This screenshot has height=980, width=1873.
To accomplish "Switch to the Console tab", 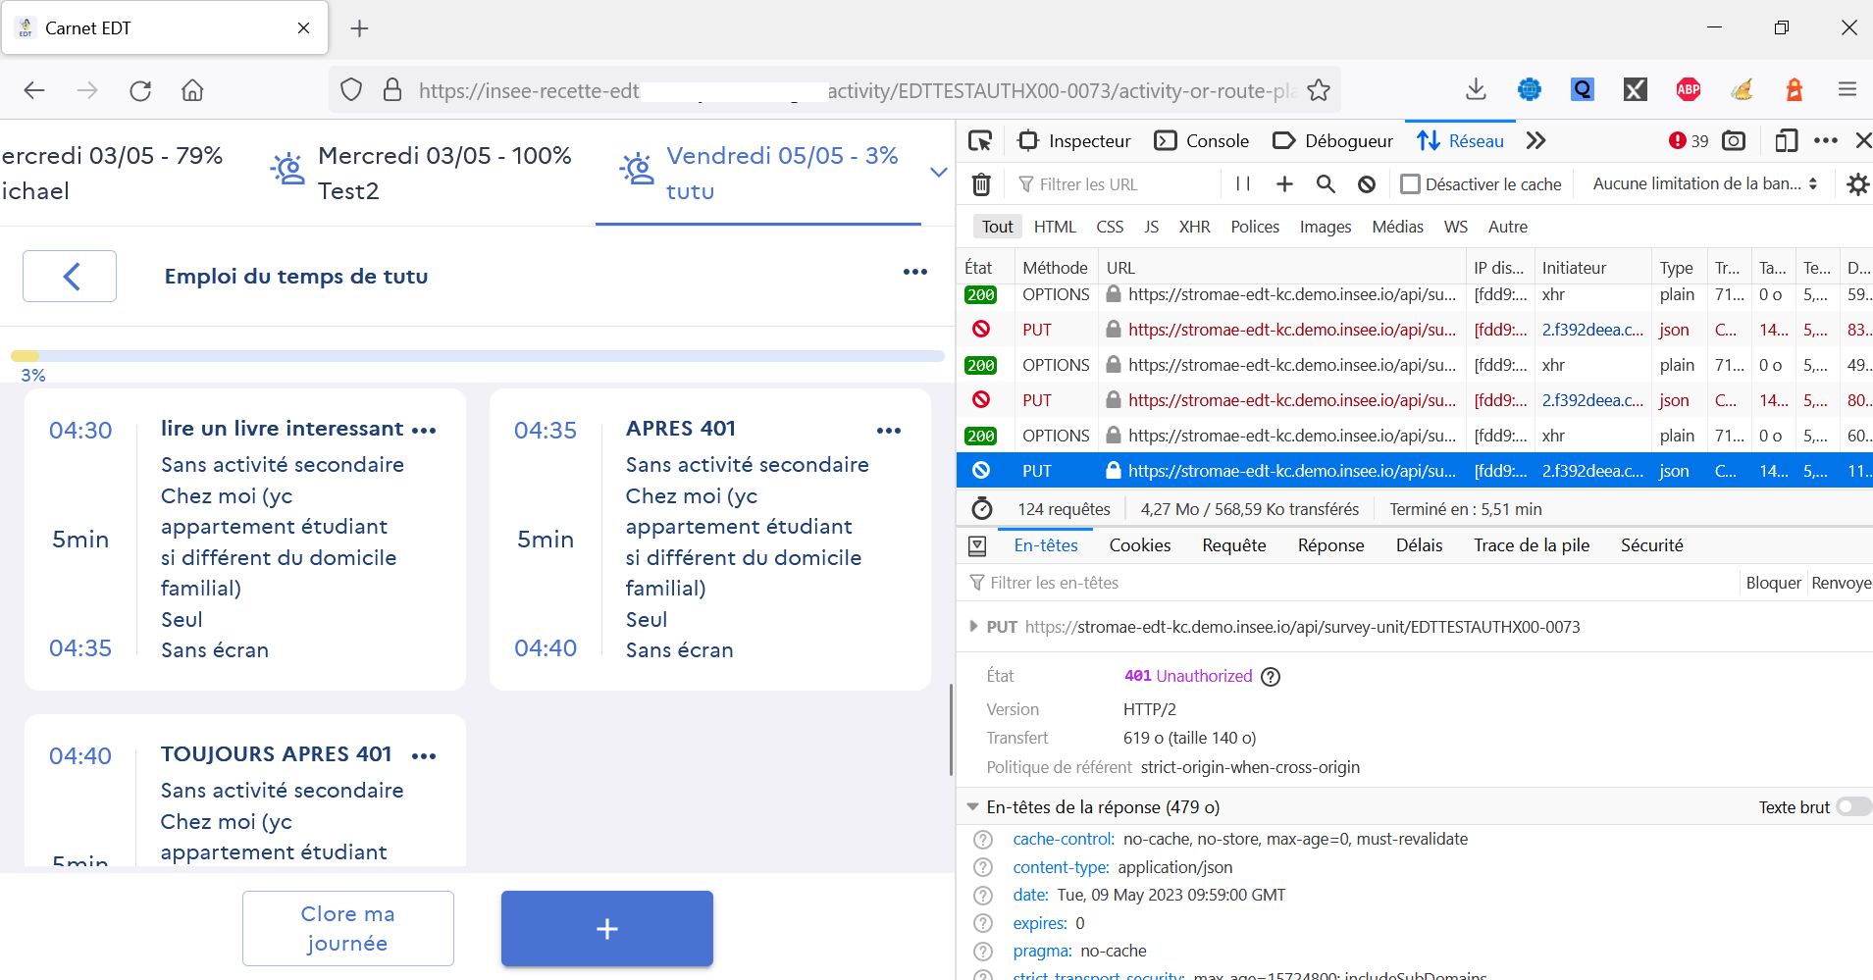I will pos(1202,140).
